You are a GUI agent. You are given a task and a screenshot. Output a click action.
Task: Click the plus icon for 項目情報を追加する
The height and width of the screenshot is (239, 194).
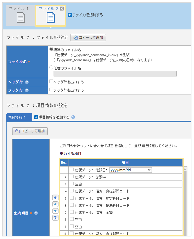[x=36, y=117]
